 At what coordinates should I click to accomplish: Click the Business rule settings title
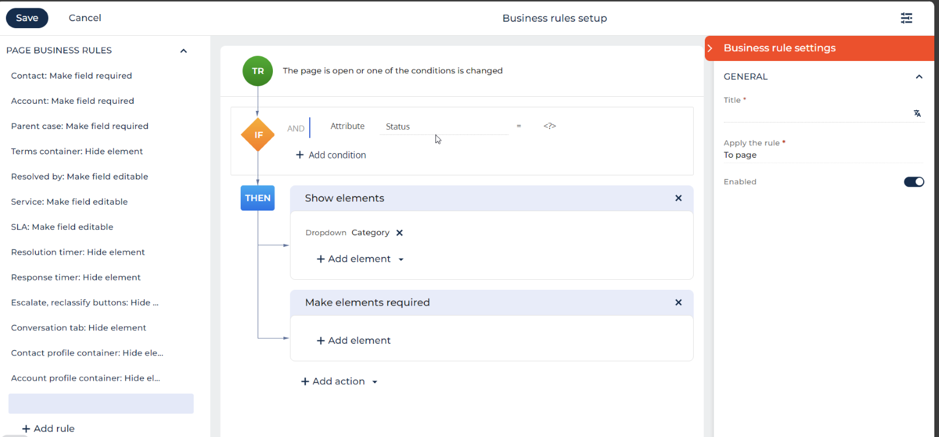779,48
